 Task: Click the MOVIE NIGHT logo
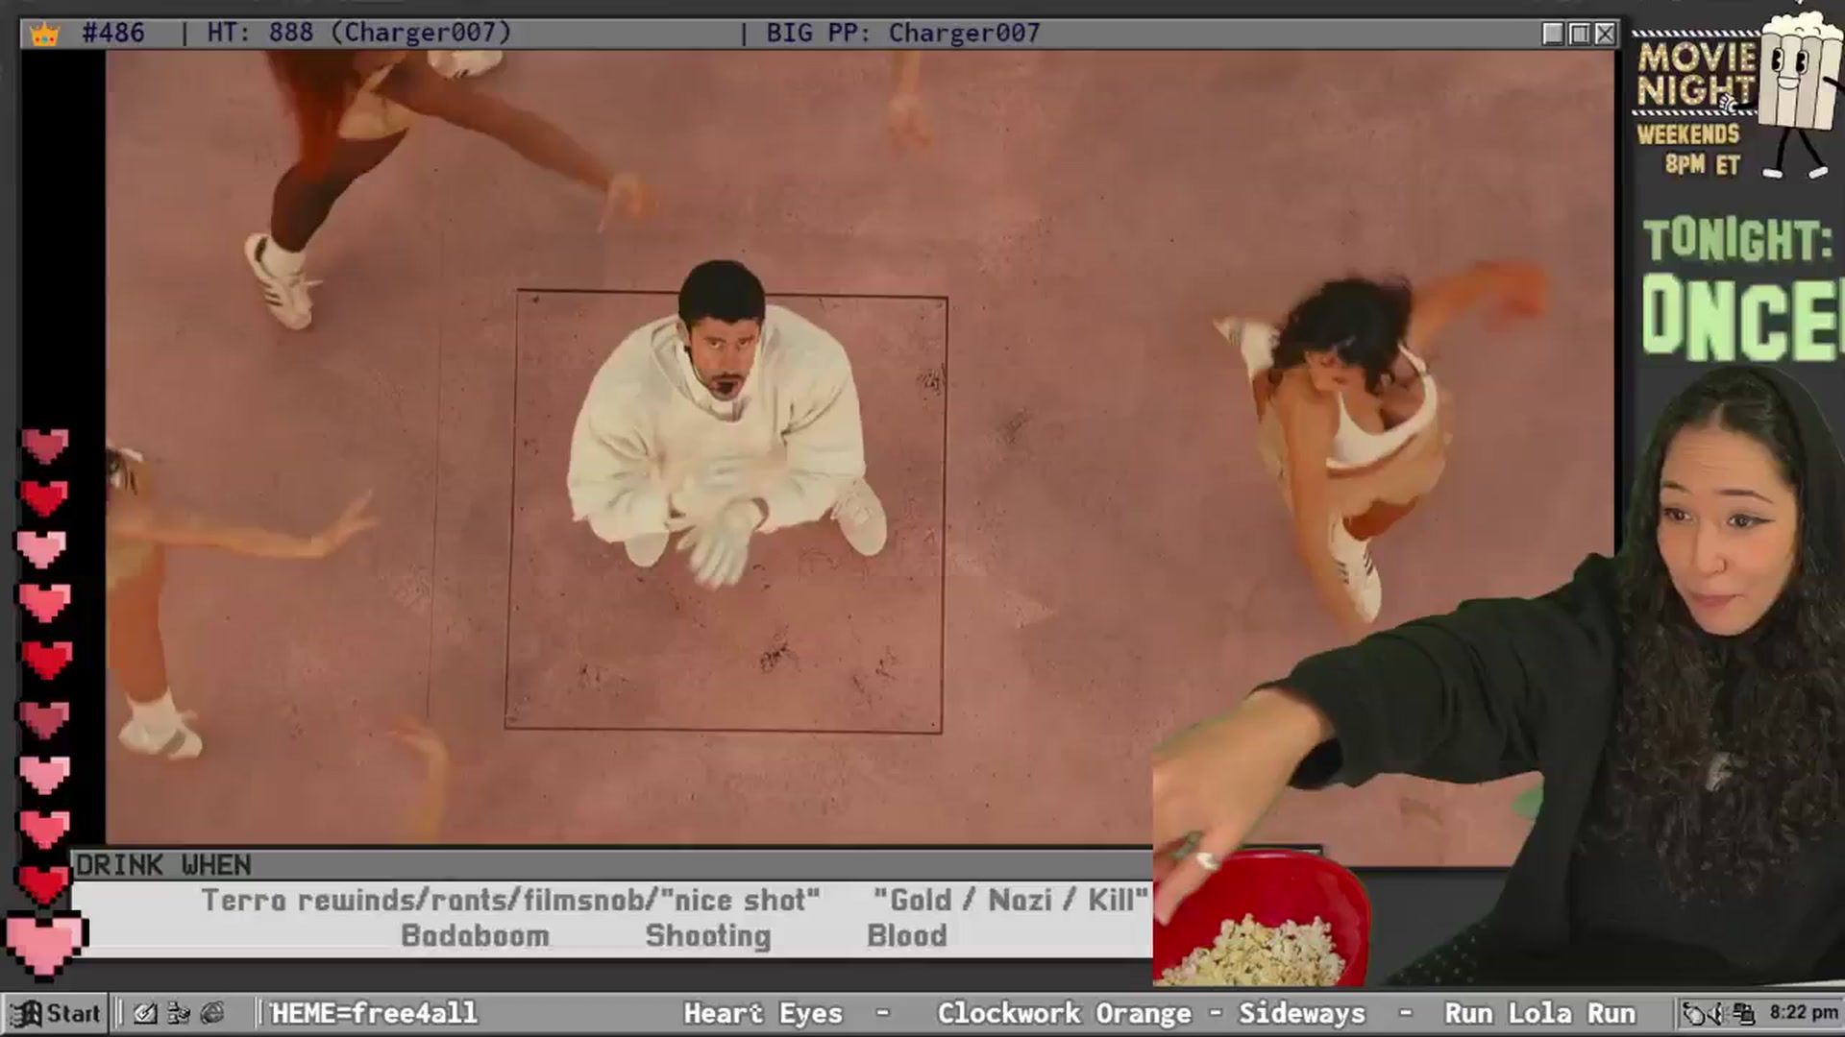pyautogui.click(x=1696, y=75)
